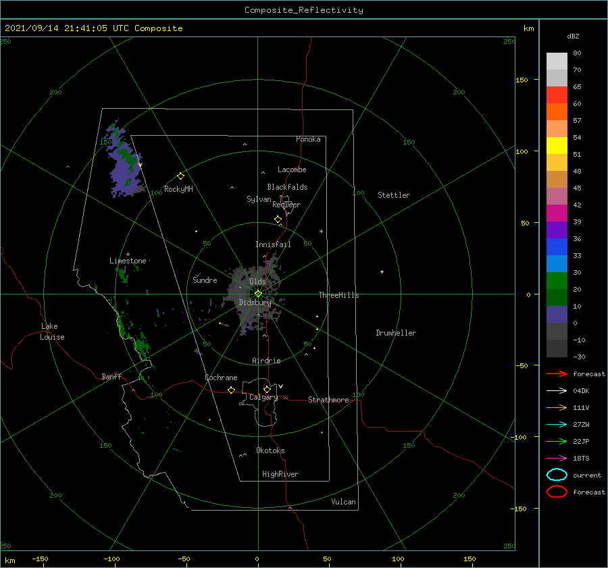The image size is (608, 568).
Task: Click the yellow diamond marker below RedDeer
Action: tap(278, 220)
